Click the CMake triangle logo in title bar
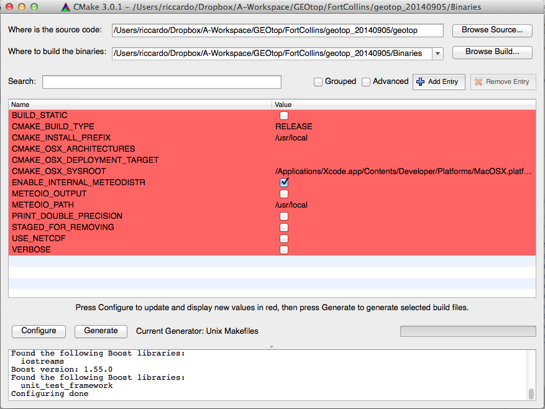This screenshot has height=409, width=545. click(x=66, y=7)
